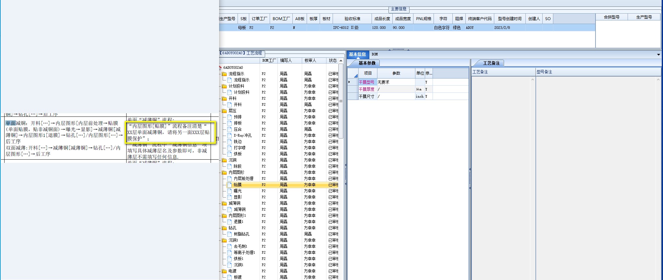Viewport: 663px width, 280px height.
Task: Click the 终端客户代码 column header
Action: pos(480,19)
